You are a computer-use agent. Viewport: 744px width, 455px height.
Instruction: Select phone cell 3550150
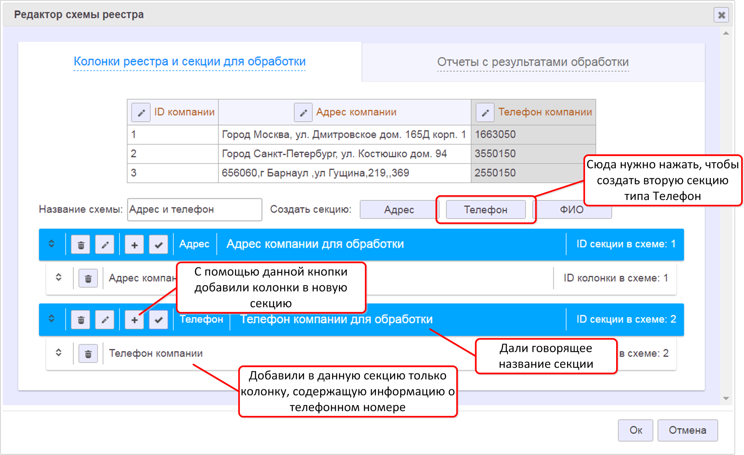[533, 154]
